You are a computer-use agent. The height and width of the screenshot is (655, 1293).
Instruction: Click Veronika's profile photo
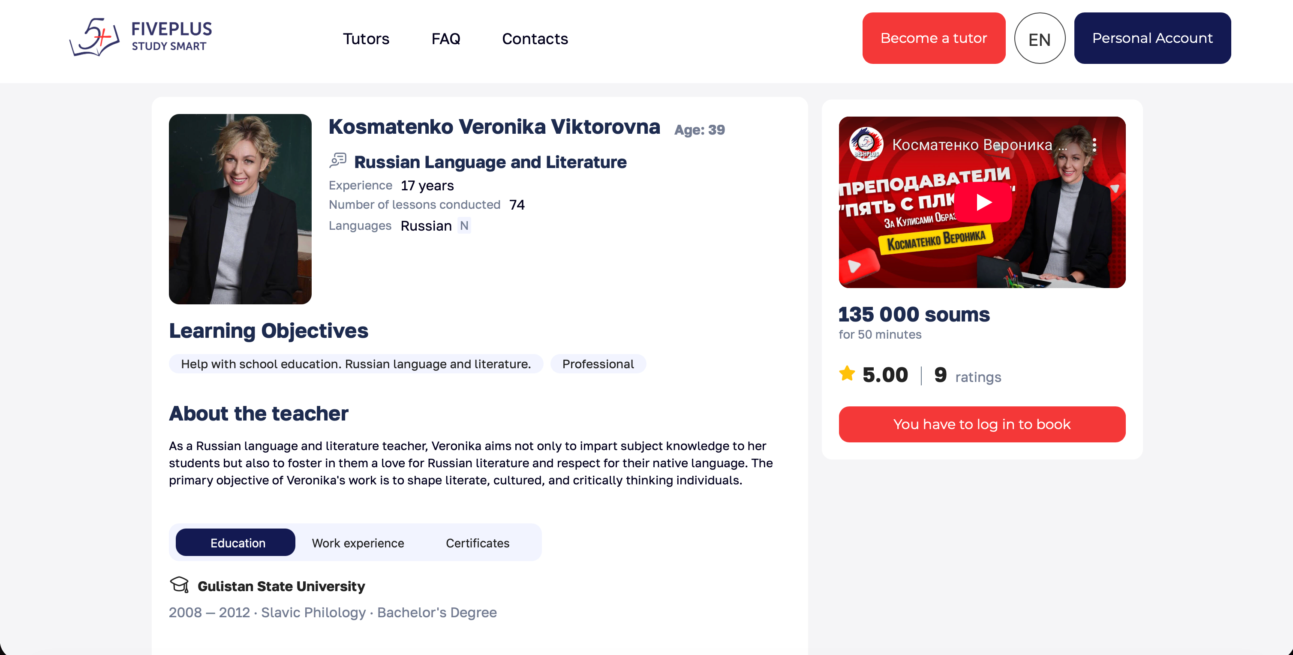click(239, 209)
